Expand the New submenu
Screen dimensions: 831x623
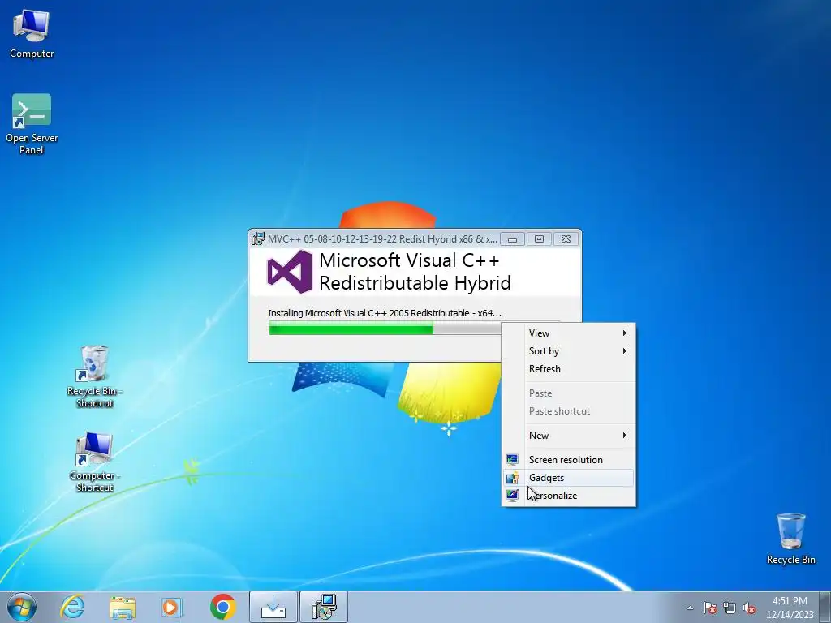pos(569,436)
